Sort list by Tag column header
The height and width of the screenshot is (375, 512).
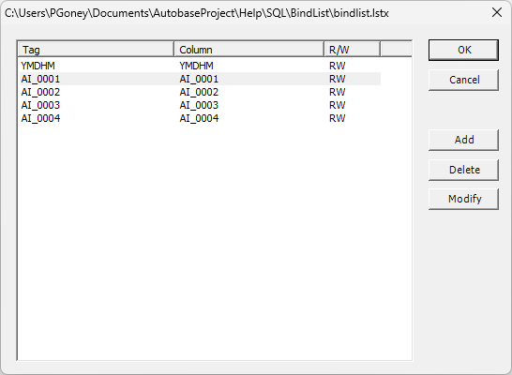[96, 50]
